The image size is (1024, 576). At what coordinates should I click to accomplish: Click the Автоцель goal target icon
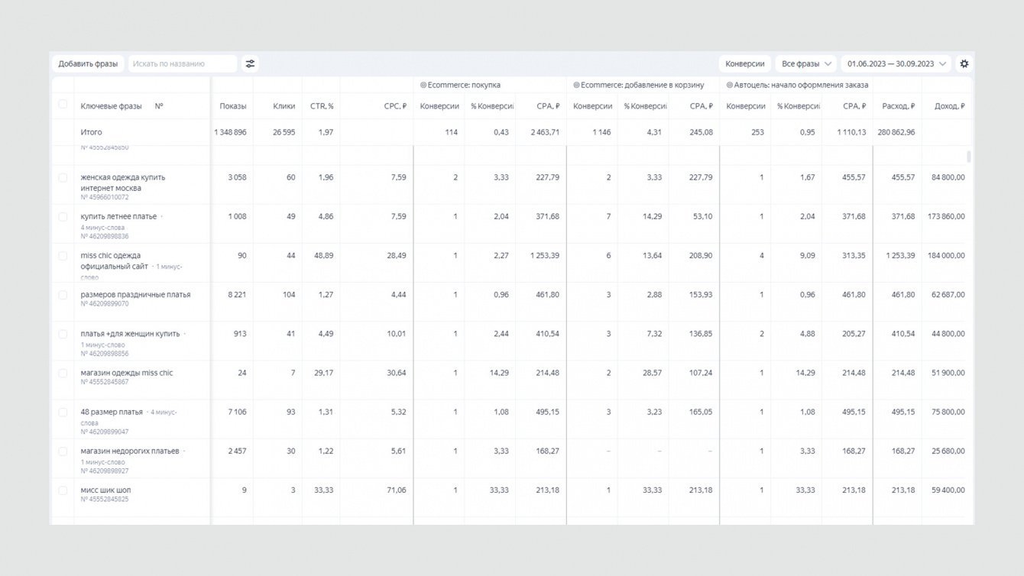[729, 86]
